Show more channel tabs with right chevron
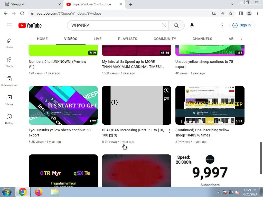Image resolution: width=263 pixels, height=197 pixels. pyautogui.click(x=241, y=39)
